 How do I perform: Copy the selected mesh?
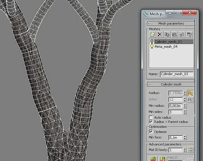click(167, 35)
